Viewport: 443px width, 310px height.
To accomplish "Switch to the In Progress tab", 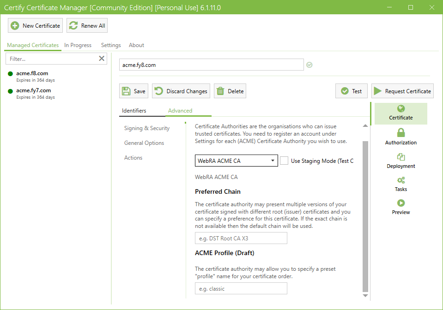I will pos(78,45).
